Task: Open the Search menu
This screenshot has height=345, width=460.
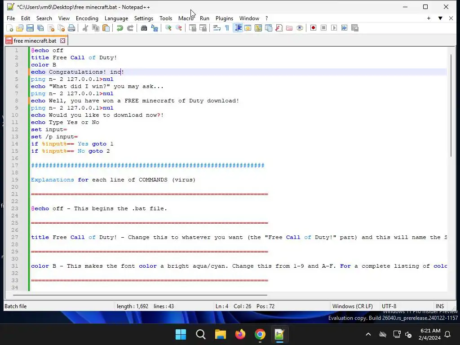Action: 44,18
